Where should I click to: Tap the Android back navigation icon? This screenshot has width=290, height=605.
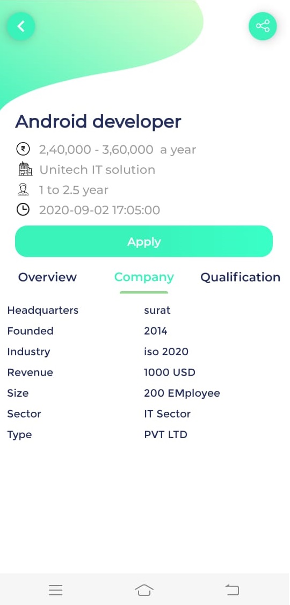pyautogui.click(x=232, y=589)
